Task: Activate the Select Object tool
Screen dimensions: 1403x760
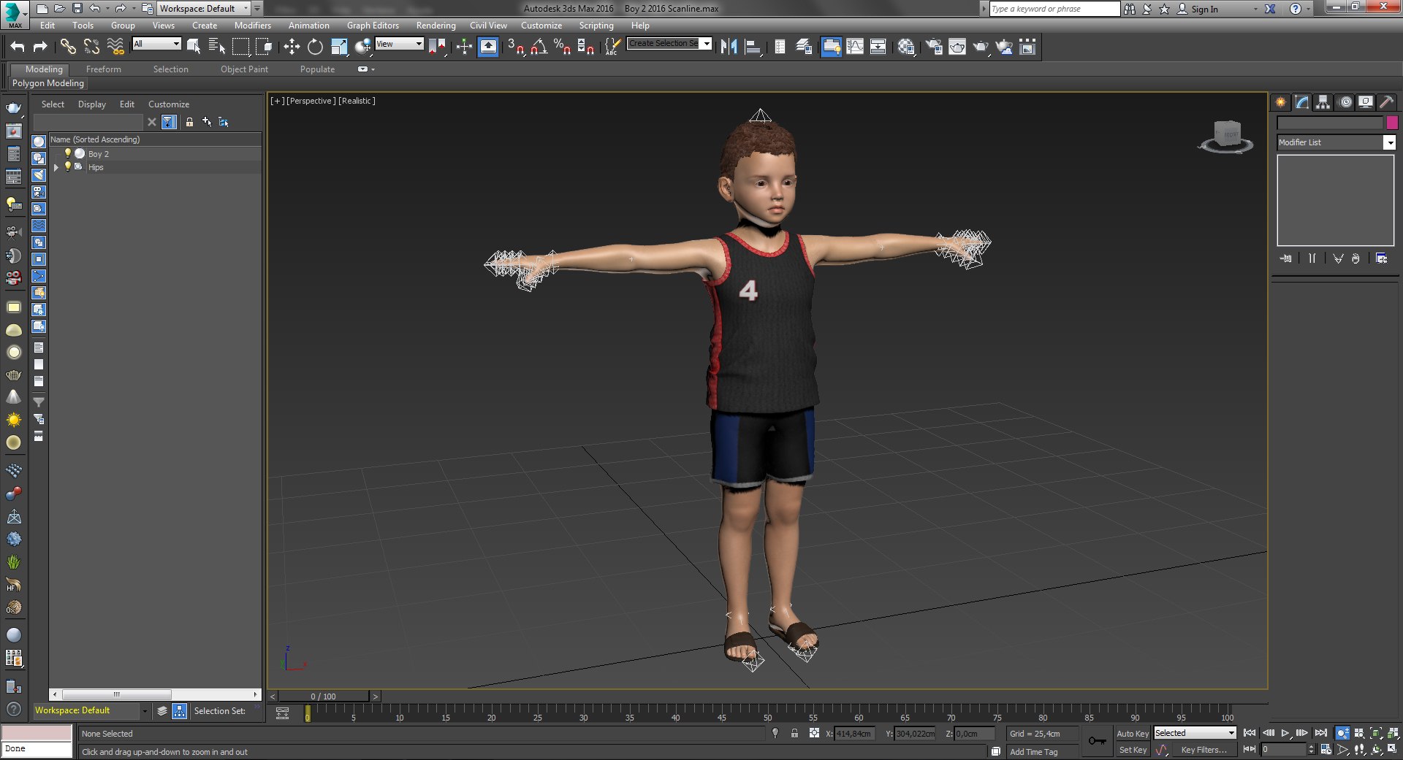Action: point(194,47)
